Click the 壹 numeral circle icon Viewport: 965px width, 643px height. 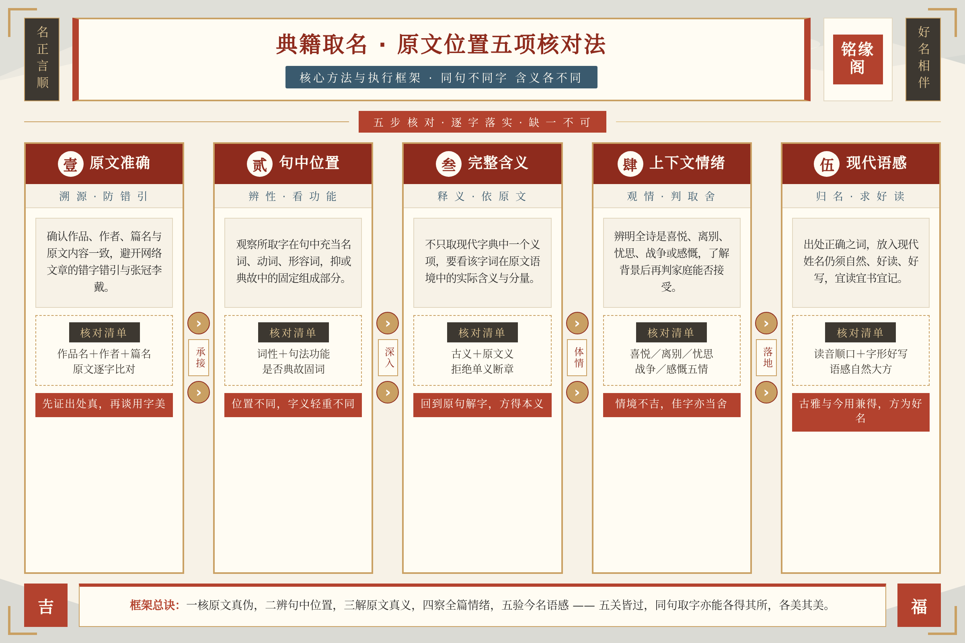coord(71,164)
